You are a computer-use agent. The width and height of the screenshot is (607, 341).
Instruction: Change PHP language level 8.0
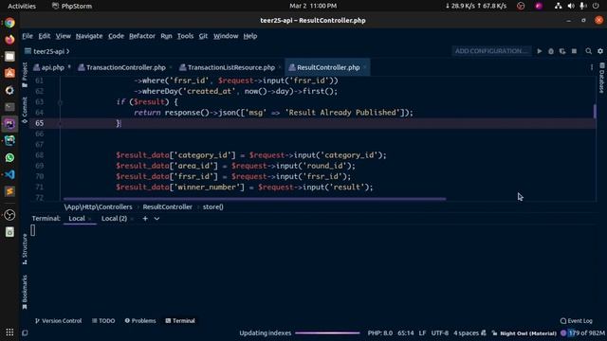coord(379,332)
